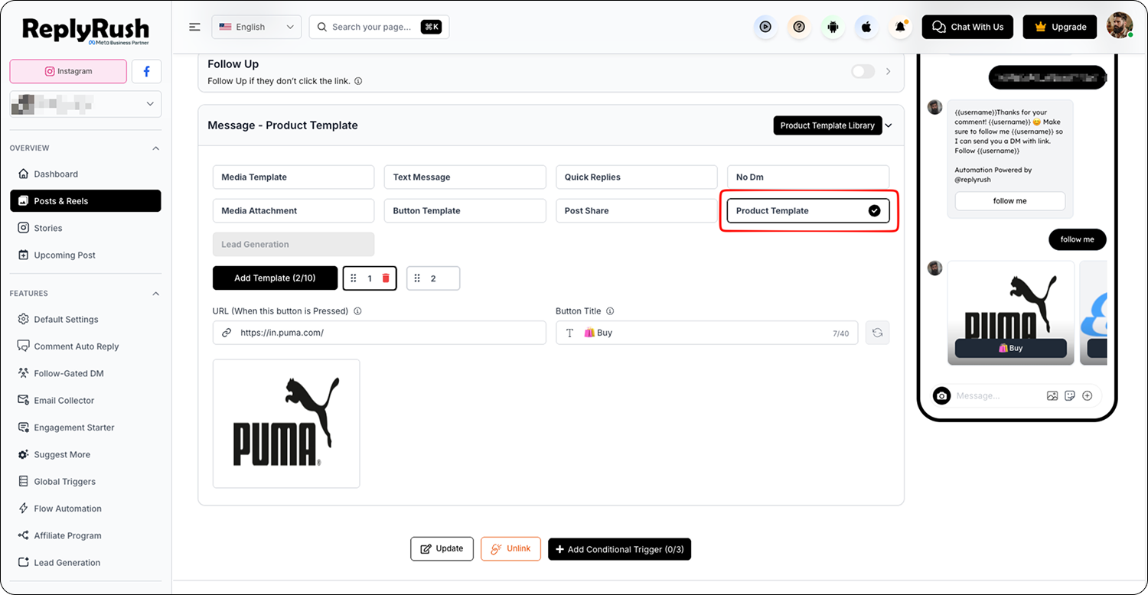Select the Quick Replies option

point(636,177)
